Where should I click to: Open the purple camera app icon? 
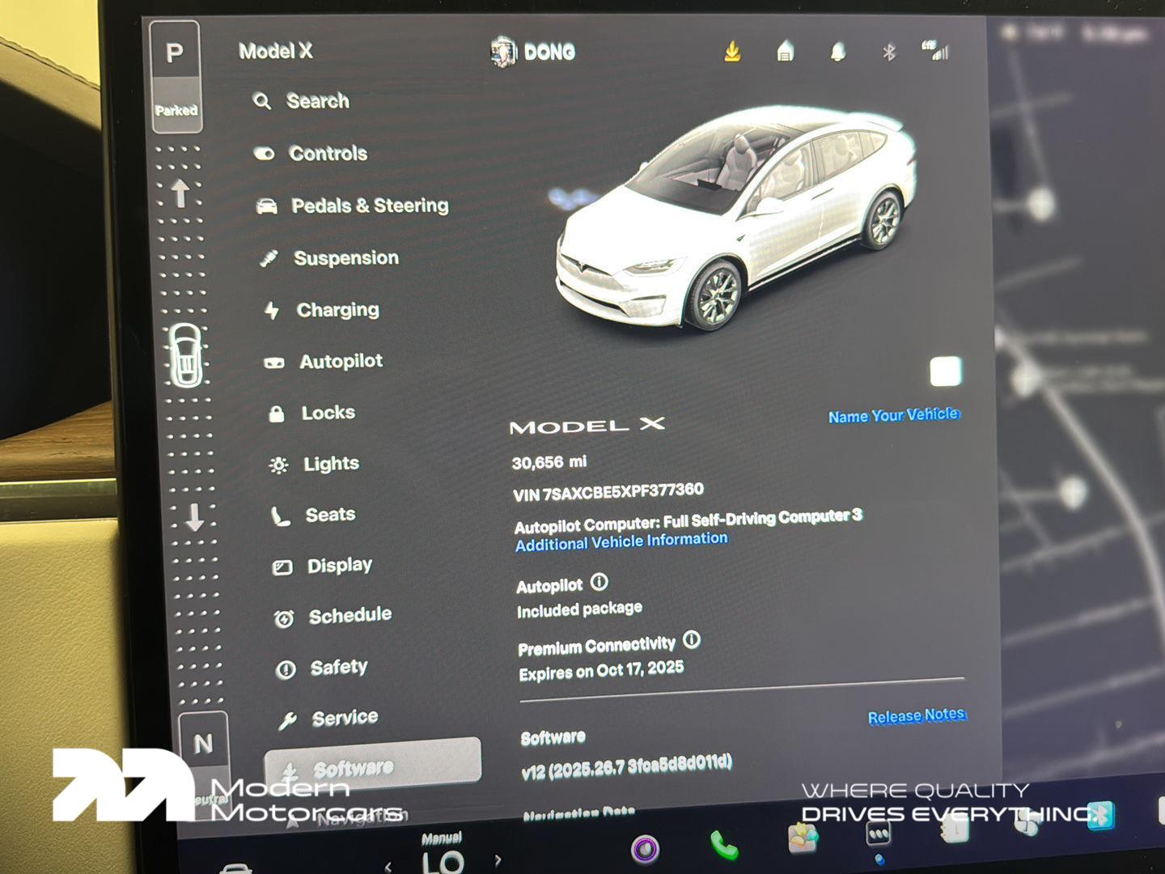pyautogui.click(x=645, y=849)
